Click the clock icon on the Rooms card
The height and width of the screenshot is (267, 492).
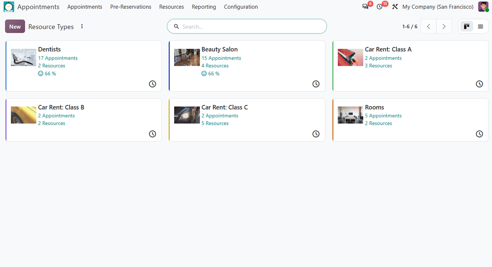tap(479, 134)
